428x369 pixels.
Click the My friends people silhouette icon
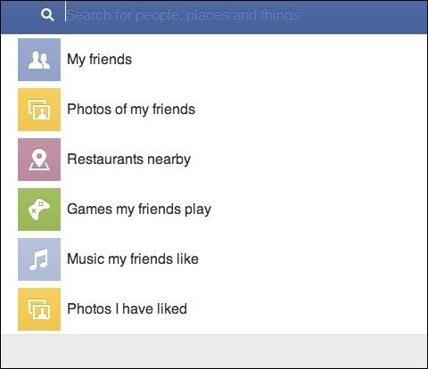click(39, 60)
